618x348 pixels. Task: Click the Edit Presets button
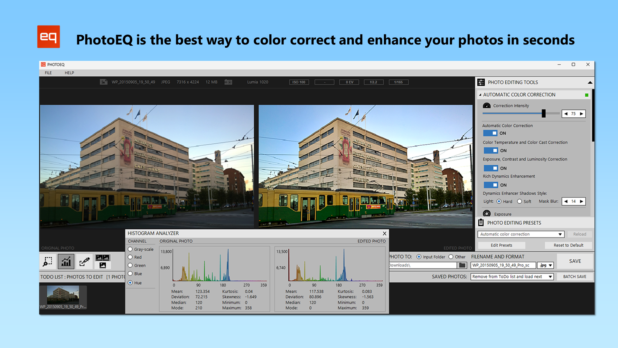coord(501,245)
